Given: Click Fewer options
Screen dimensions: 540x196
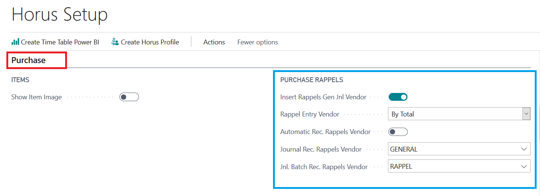Looking at the screenshot, I should pyautogui.click(x=258, y=42).
